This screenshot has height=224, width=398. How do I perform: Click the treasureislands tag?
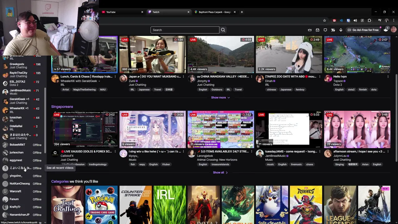point(220,164)
